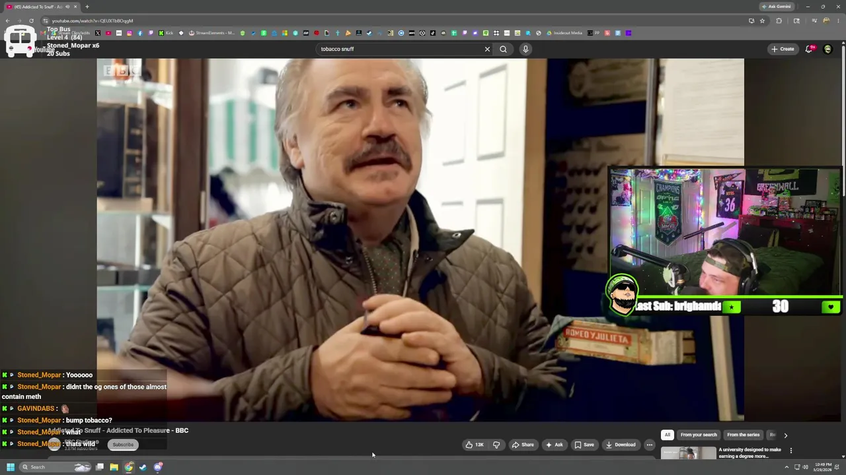Open the university degree video thumbnail
Image resolution: width=846 pixels, height=475 pixels.
pyautogui.click(x=689, y=453)
